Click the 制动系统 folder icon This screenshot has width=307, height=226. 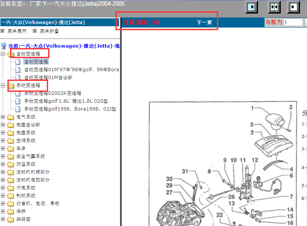[10, 196]
